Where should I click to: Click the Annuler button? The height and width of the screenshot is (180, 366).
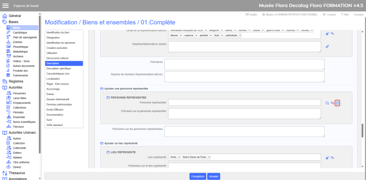(x=213, y=177)
